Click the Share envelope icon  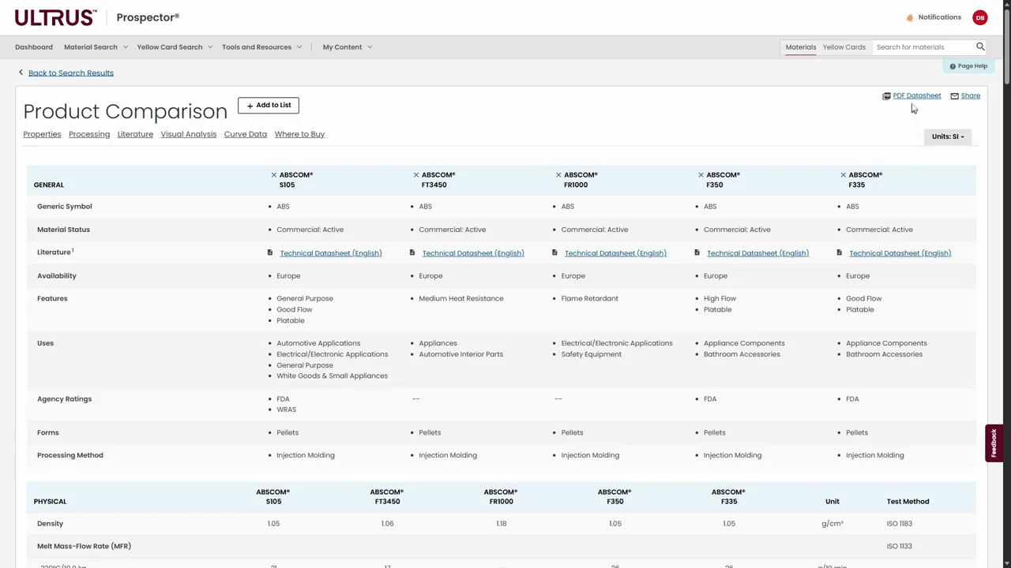point(954,96)
